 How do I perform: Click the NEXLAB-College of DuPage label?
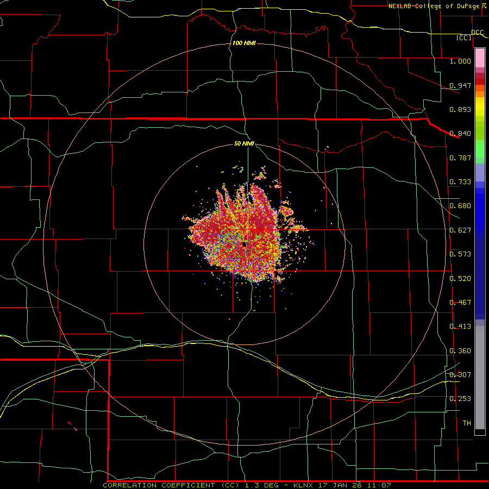coord(434,6)
